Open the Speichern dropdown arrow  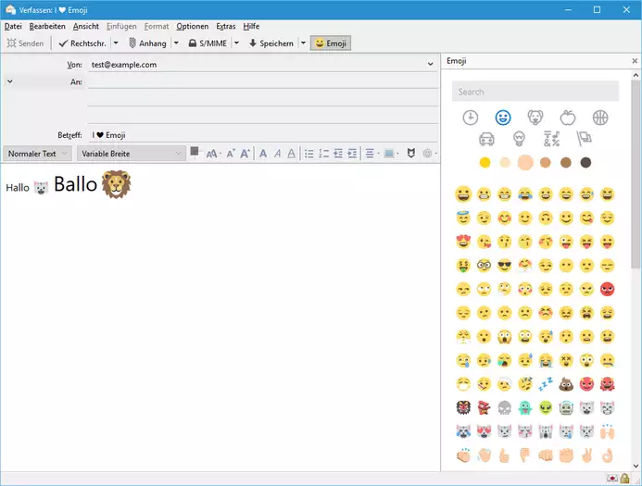coord(302,43)
